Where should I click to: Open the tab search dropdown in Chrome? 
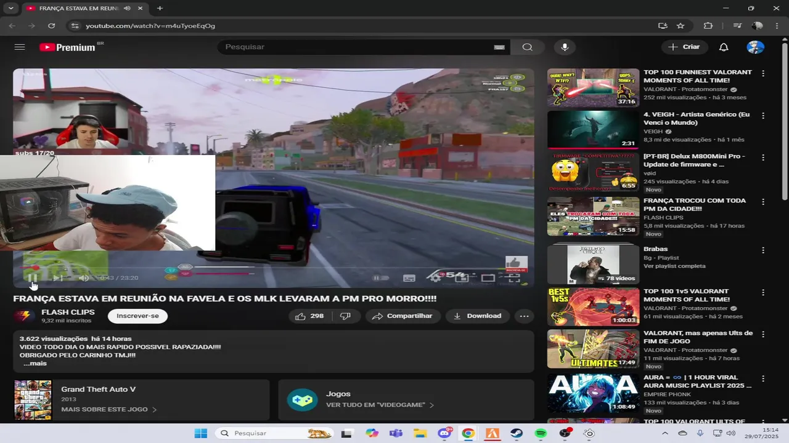[x=10, y=9]
